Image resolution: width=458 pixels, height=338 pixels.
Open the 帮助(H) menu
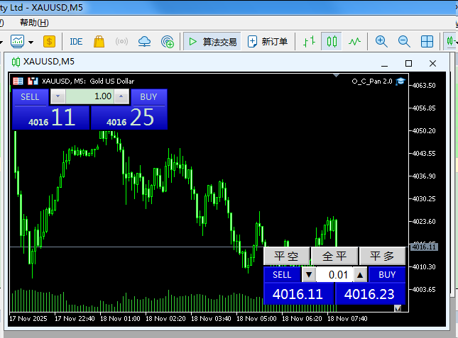(x=34, y=23)
